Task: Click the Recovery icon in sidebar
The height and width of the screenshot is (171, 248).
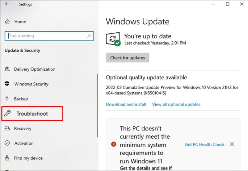Action: point(7,128)
